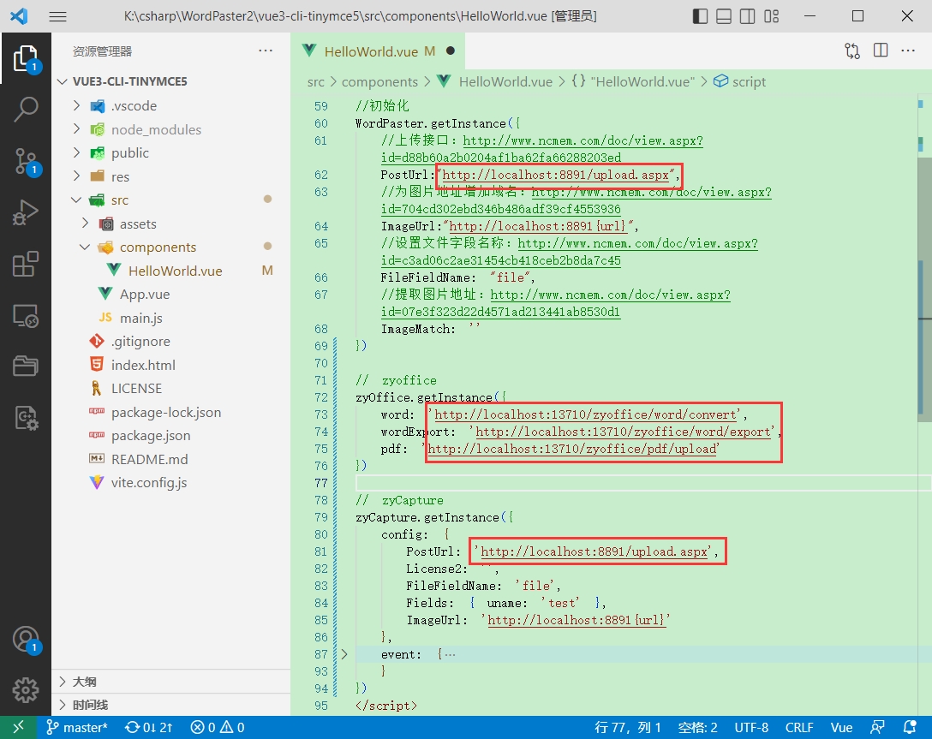
Task: Toggle the primary side bar layout button
Action: pos(701,16)
